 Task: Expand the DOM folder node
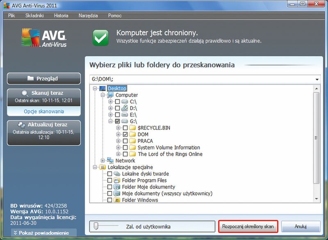click(118, 134)
